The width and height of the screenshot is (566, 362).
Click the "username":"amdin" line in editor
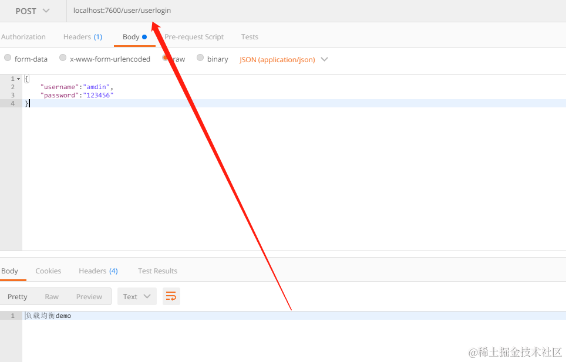click(77, 87)
